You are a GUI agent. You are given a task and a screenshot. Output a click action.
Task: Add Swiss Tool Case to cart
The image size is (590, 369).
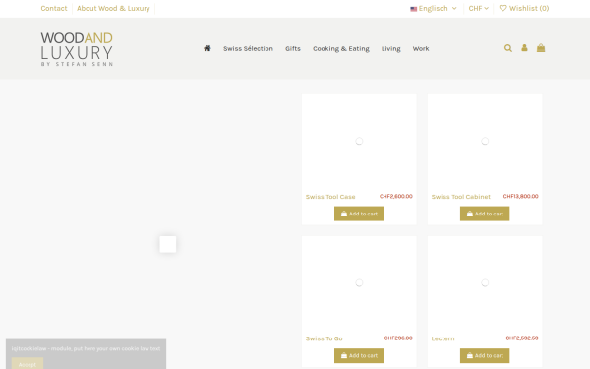359,214
